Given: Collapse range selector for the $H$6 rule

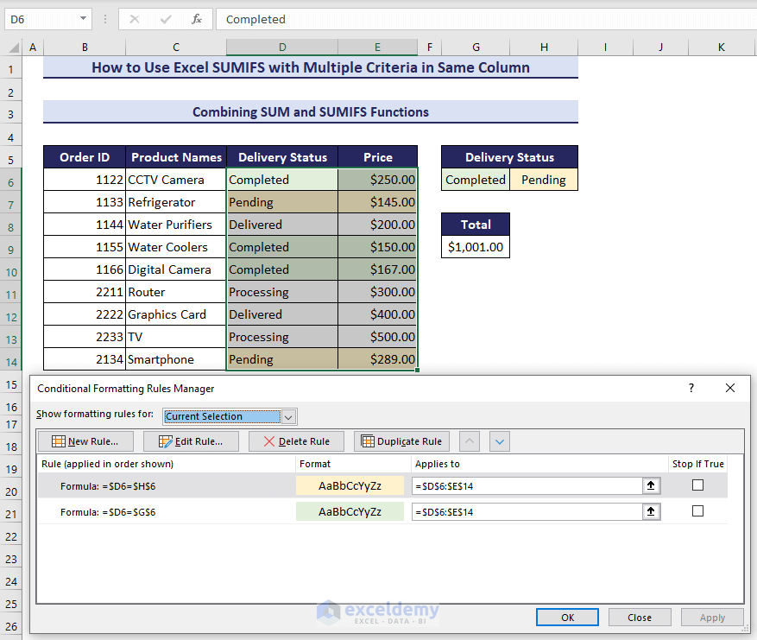Looking at the screenshot, I should 651,485.
